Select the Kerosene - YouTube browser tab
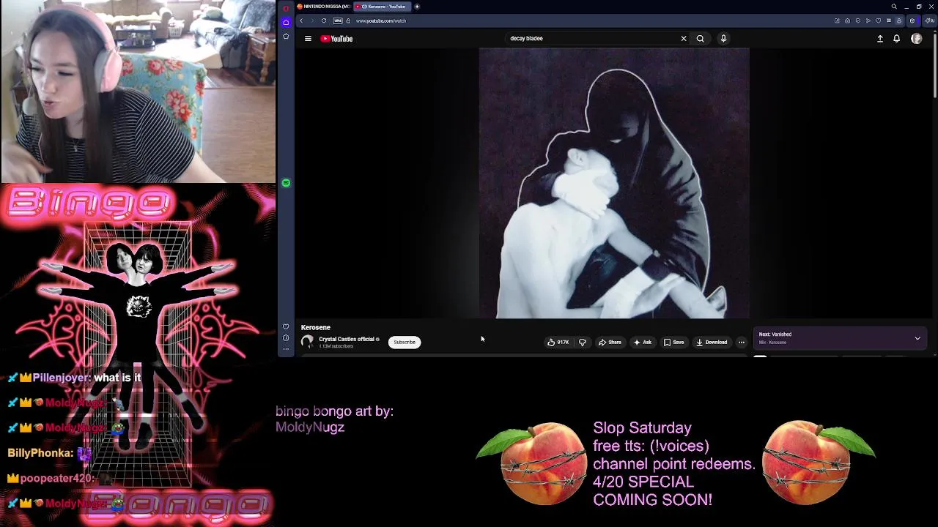938x527 pixels. coord(381,7)
